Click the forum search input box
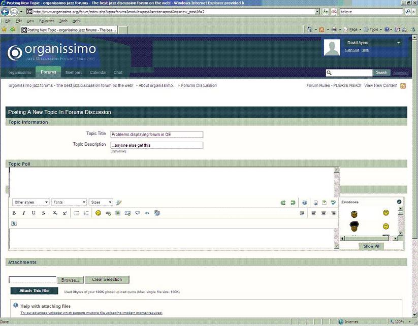Image resolution: width=418 pixels, height=326 pixels. (349, 73)
